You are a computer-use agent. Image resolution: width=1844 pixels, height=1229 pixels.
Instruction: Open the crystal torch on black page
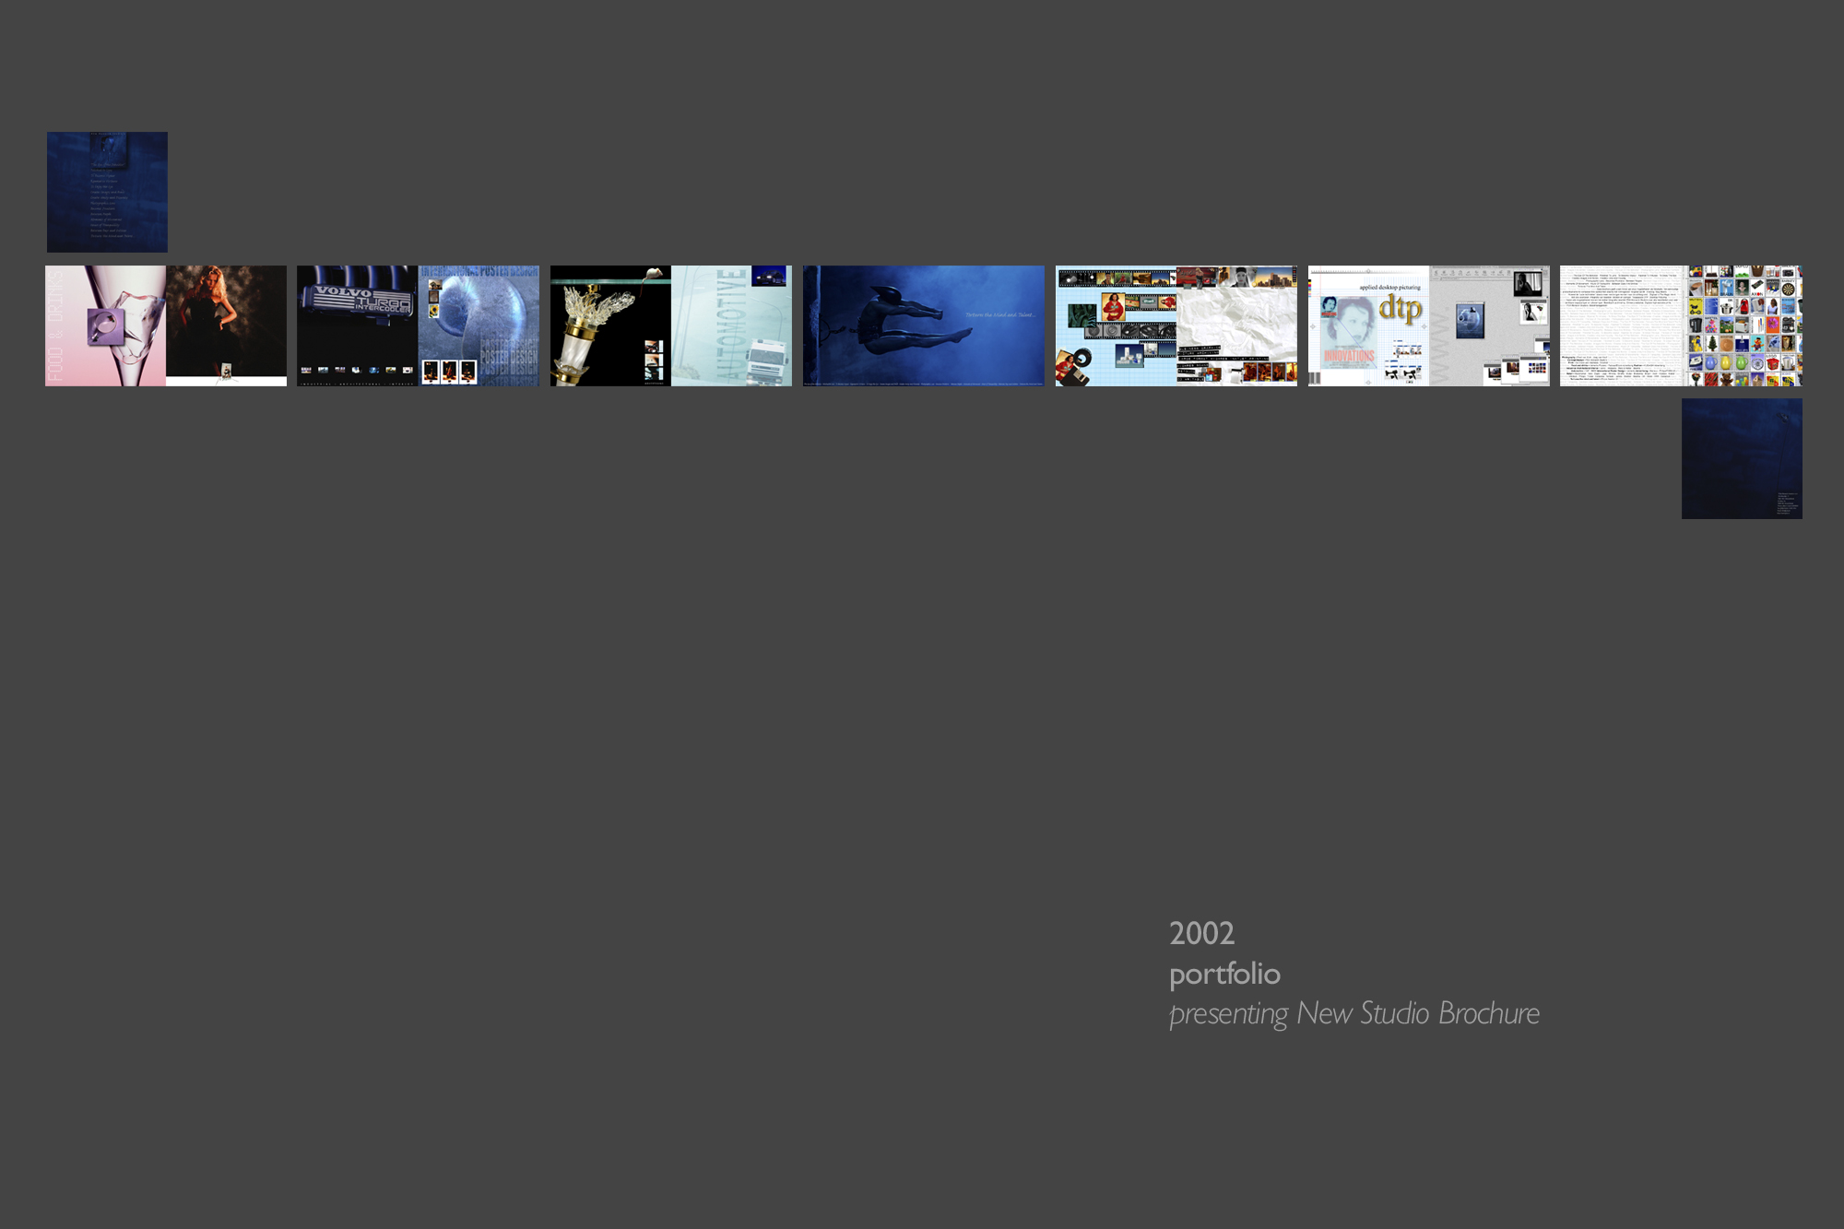[610, 325]
